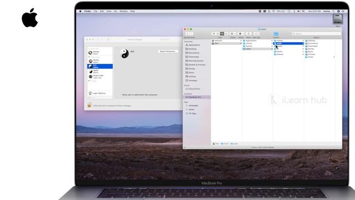Expand the arrow beside the Users folder row

272,49
